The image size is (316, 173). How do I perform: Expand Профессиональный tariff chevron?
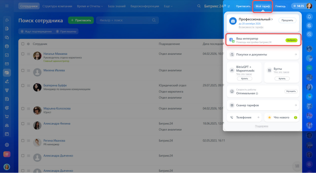click(272, 19)
